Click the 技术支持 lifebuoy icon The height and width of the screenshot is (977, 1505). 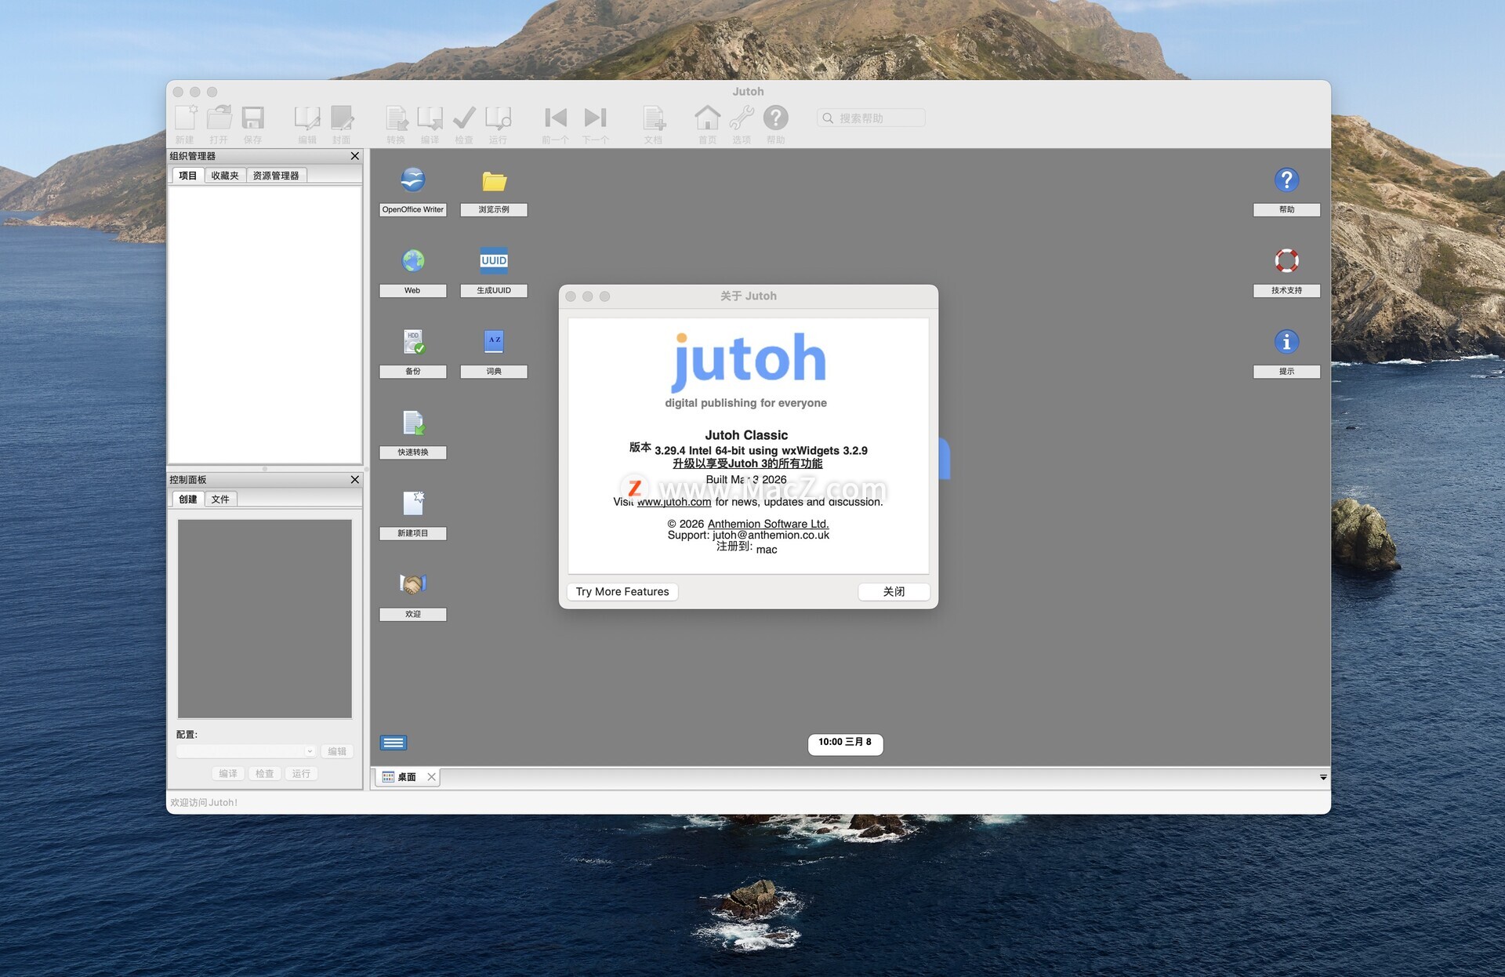coord(1286,261)
